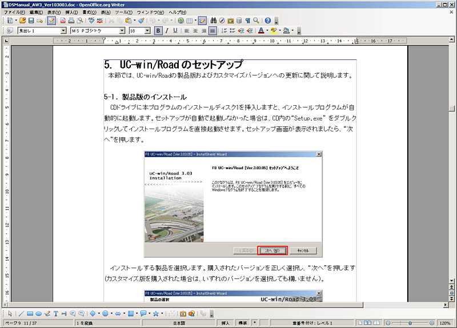Align text left
The height and width of the screenshot is (328, 457).
pos(187,31)
